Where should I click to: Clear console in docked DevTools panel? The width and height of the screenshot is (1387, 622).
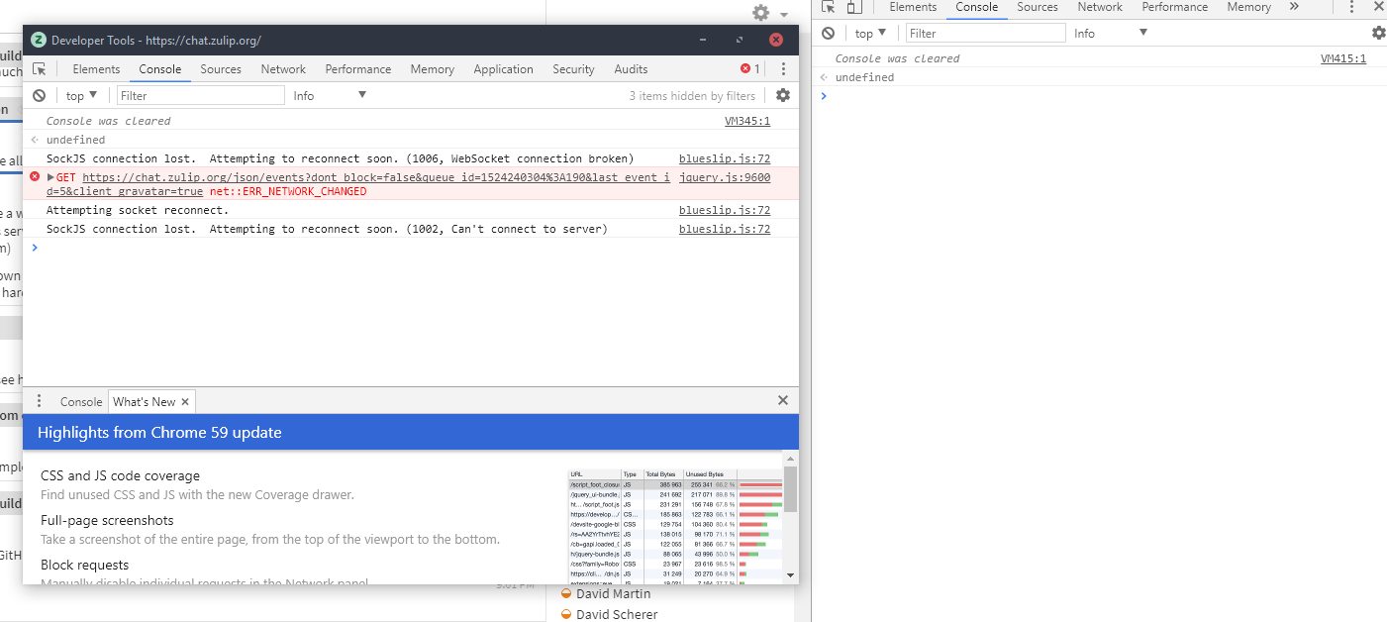click(829, 33)
